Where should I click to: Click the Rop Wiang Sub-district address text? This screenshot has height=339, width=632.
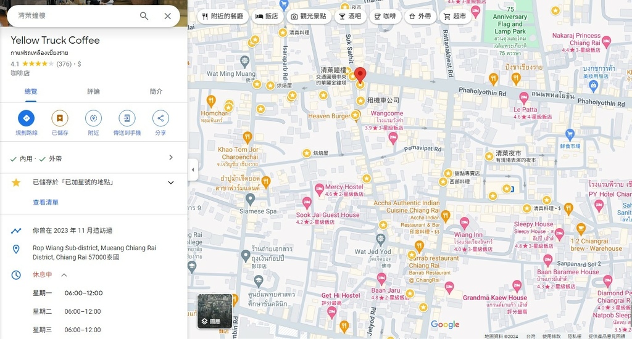tap(94, 253)
